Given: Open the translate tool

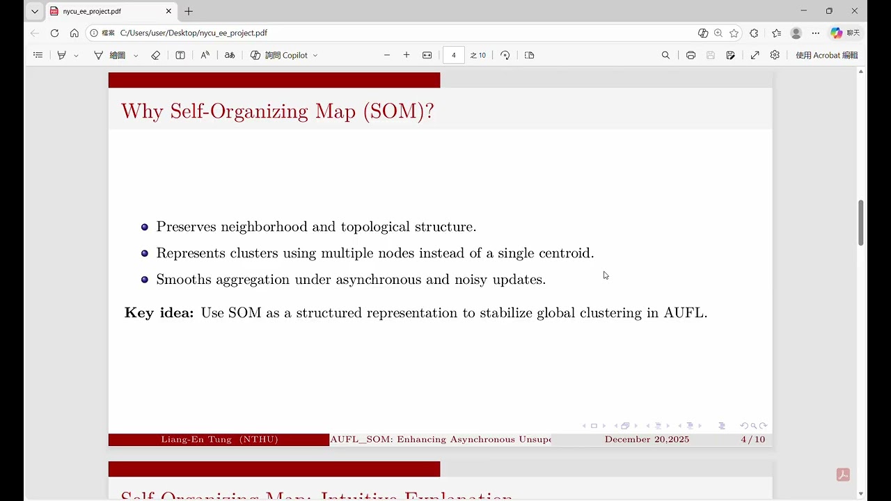Looking at the screenshot, I should (x=230, y=55).
